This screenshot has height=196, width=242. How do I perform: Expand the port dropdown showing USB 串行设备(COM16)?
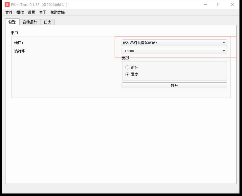coord(175,43)
